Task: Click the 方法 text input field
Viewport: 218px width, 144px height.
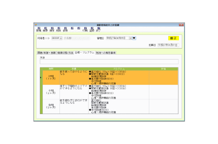Action: (109, 62)
